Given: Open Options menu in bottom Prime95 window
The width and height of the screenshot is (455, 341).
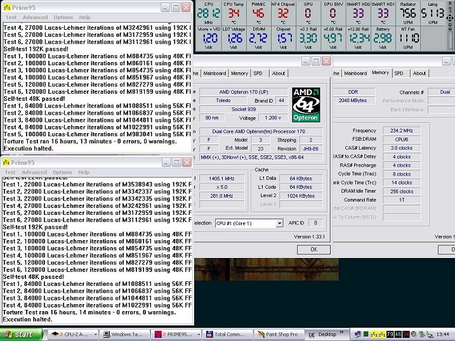Looking at the screenshot, I should coord(62,172).
